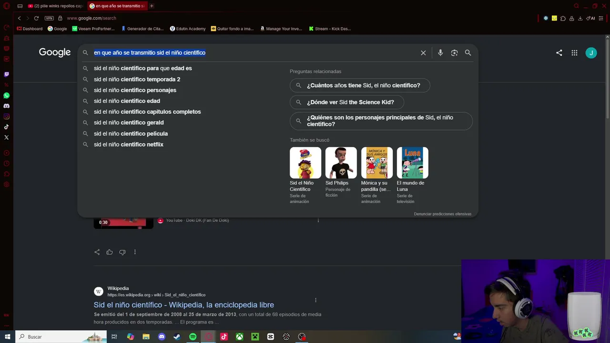The image size is (610, 343).
Task: Open the Google share icon
Action: [x=559, y=53]
